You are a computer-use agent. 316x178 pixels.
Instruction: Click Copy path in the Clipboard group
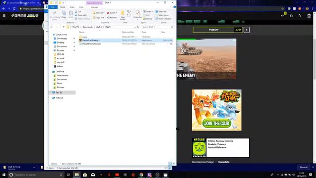[81, 15]
